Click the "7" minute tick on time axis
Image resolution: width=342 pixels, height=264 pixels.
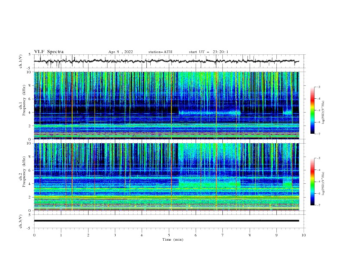click(x=223, y=235)
